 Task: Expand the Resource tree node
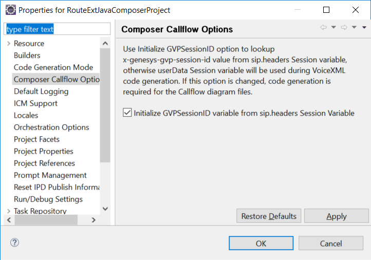pyautogui.click(x=9, y=44)
